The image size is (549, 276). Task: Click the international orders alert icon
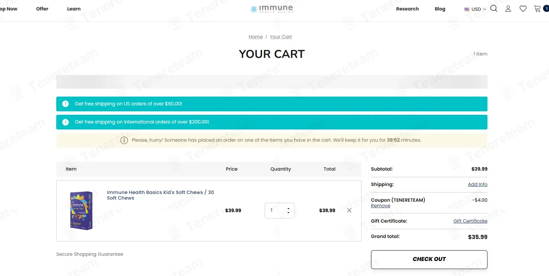(x=65, y=122)
